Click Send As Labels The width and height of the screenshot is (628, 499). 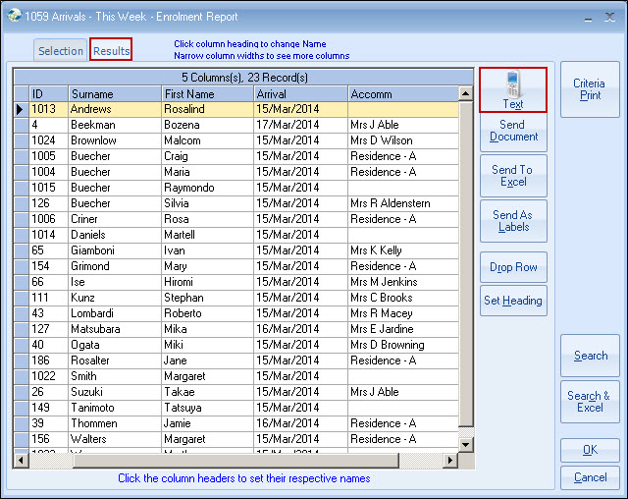[513, 221]
